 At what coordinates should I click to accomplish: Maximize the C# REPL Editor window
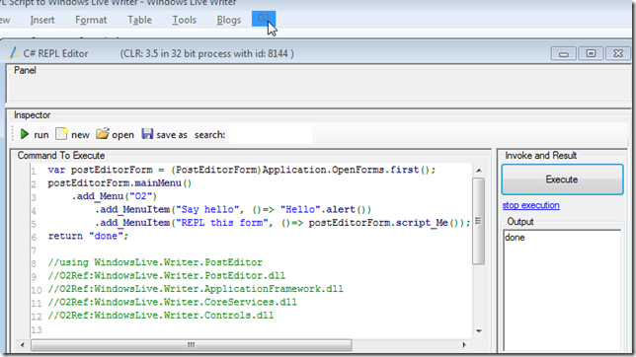pos(591,53)
